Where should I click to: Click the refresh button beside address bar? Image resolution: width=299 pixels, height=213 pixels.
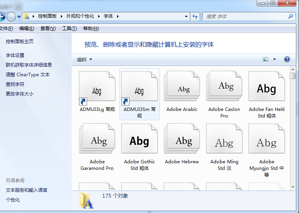[195, 17]
